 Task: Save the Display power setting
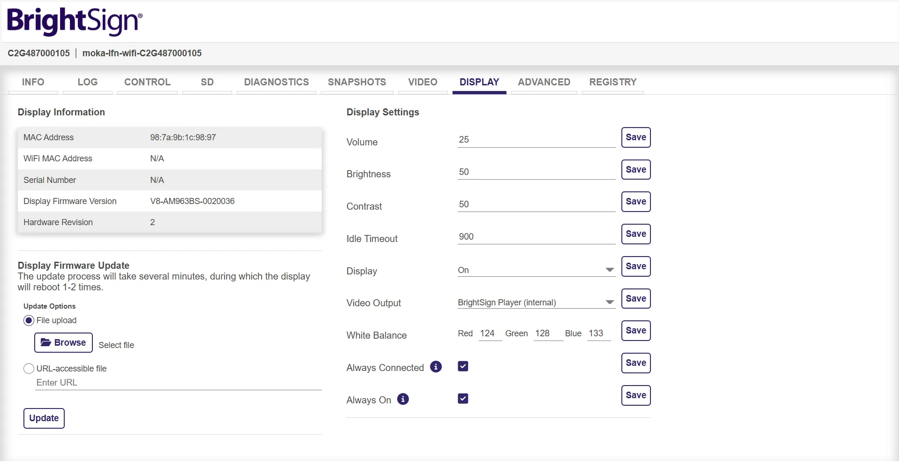click(636, 266)
